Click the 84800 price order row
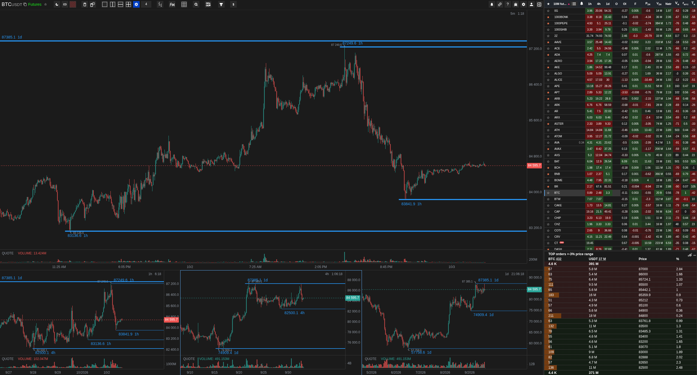Image resolution: width=697 pixels, height=375 pixels. pyautogui.click(x=621, y=316)
